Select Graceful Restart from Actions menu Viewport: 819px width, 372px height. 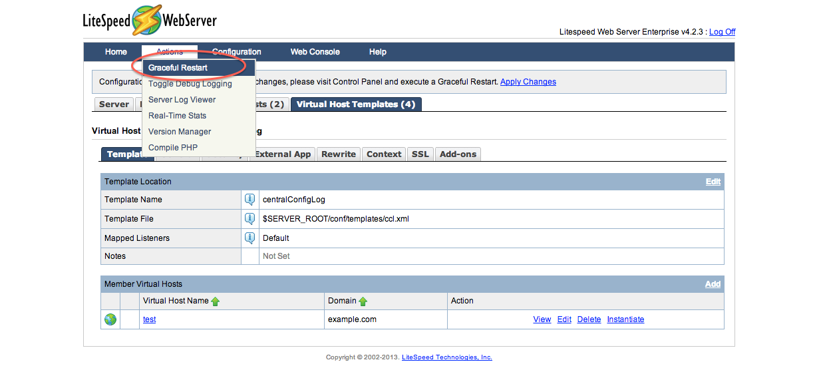pos(199,68)
